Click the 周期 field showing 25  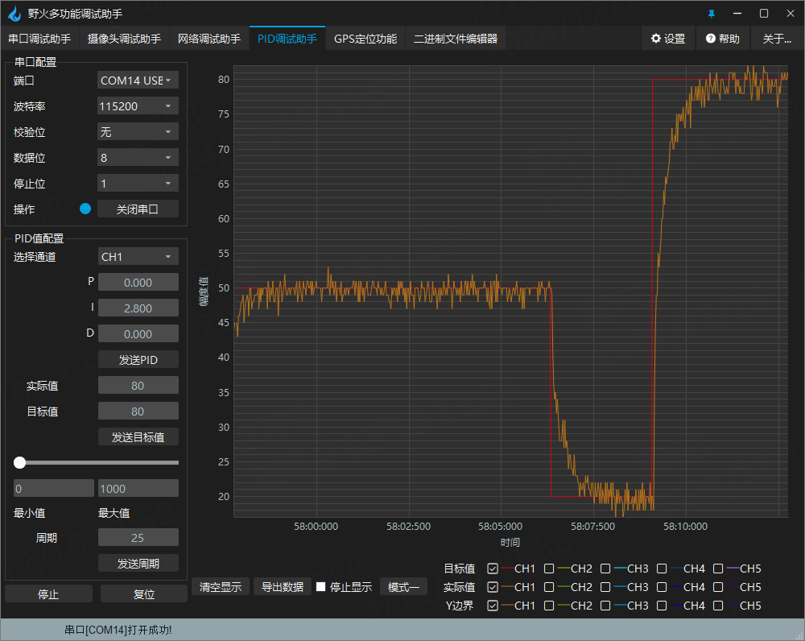(138, 537)
